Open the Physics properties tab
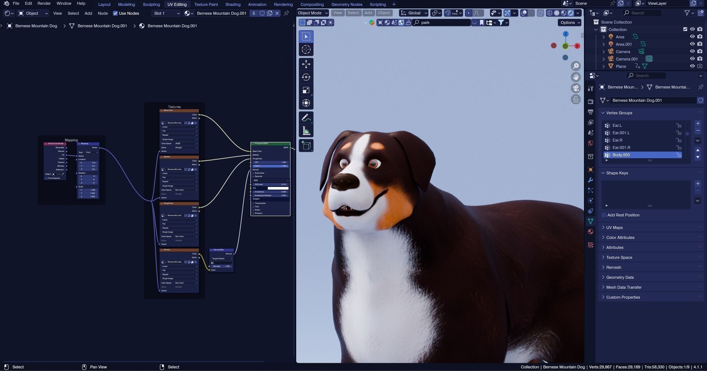Screen dimensions: 707x371 click(591, 201)
